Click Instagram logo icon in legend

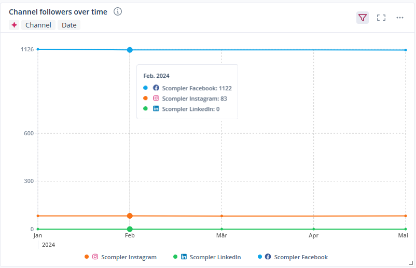click(95, 257)
